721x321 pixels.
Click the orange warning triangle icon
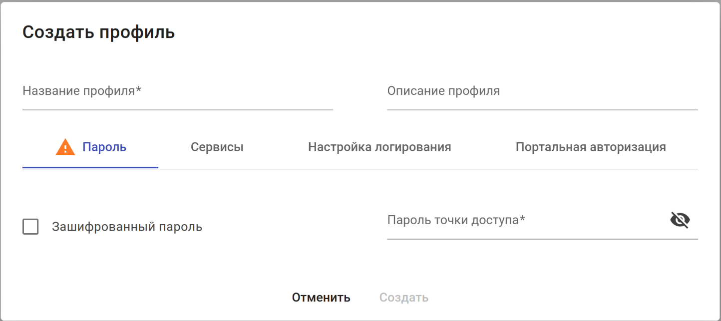point(65,147)
